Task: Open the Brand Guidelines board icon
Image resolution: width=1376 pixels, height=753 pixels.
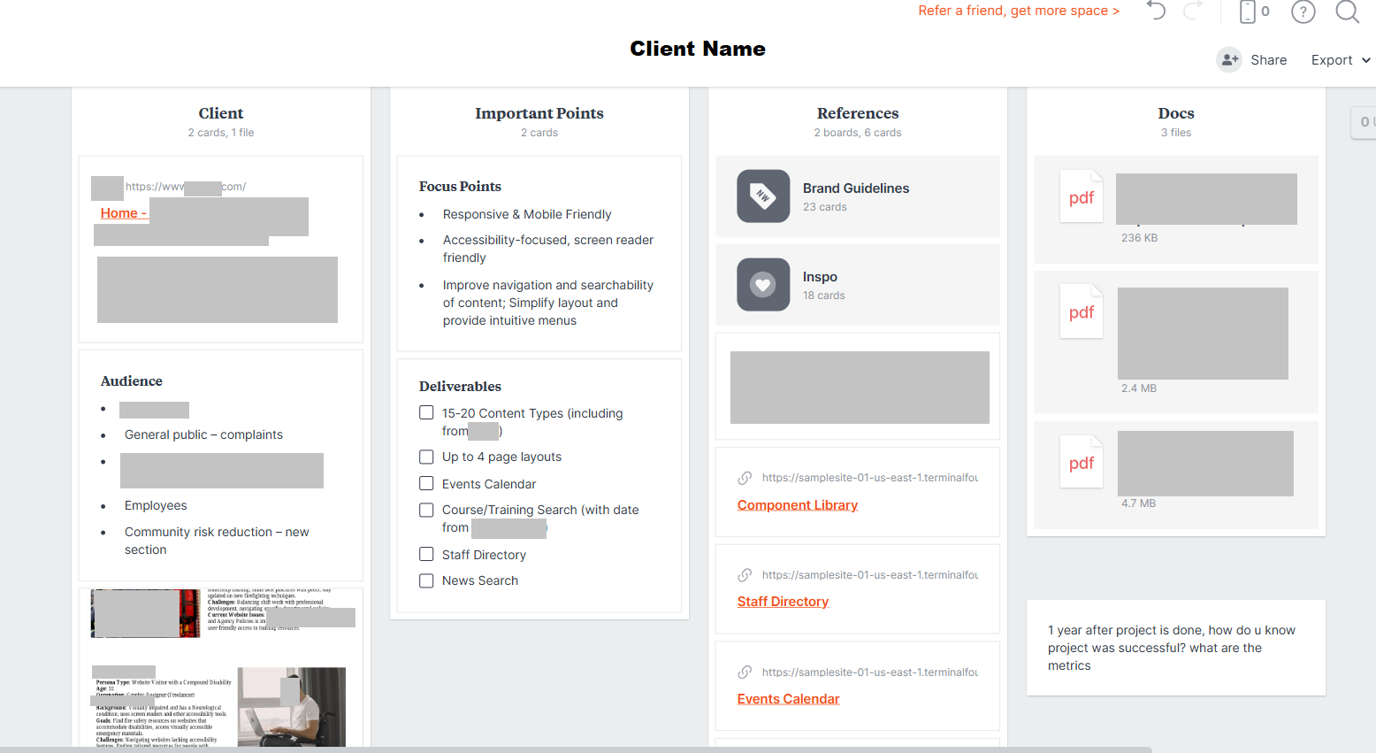Action: [763, 196]
